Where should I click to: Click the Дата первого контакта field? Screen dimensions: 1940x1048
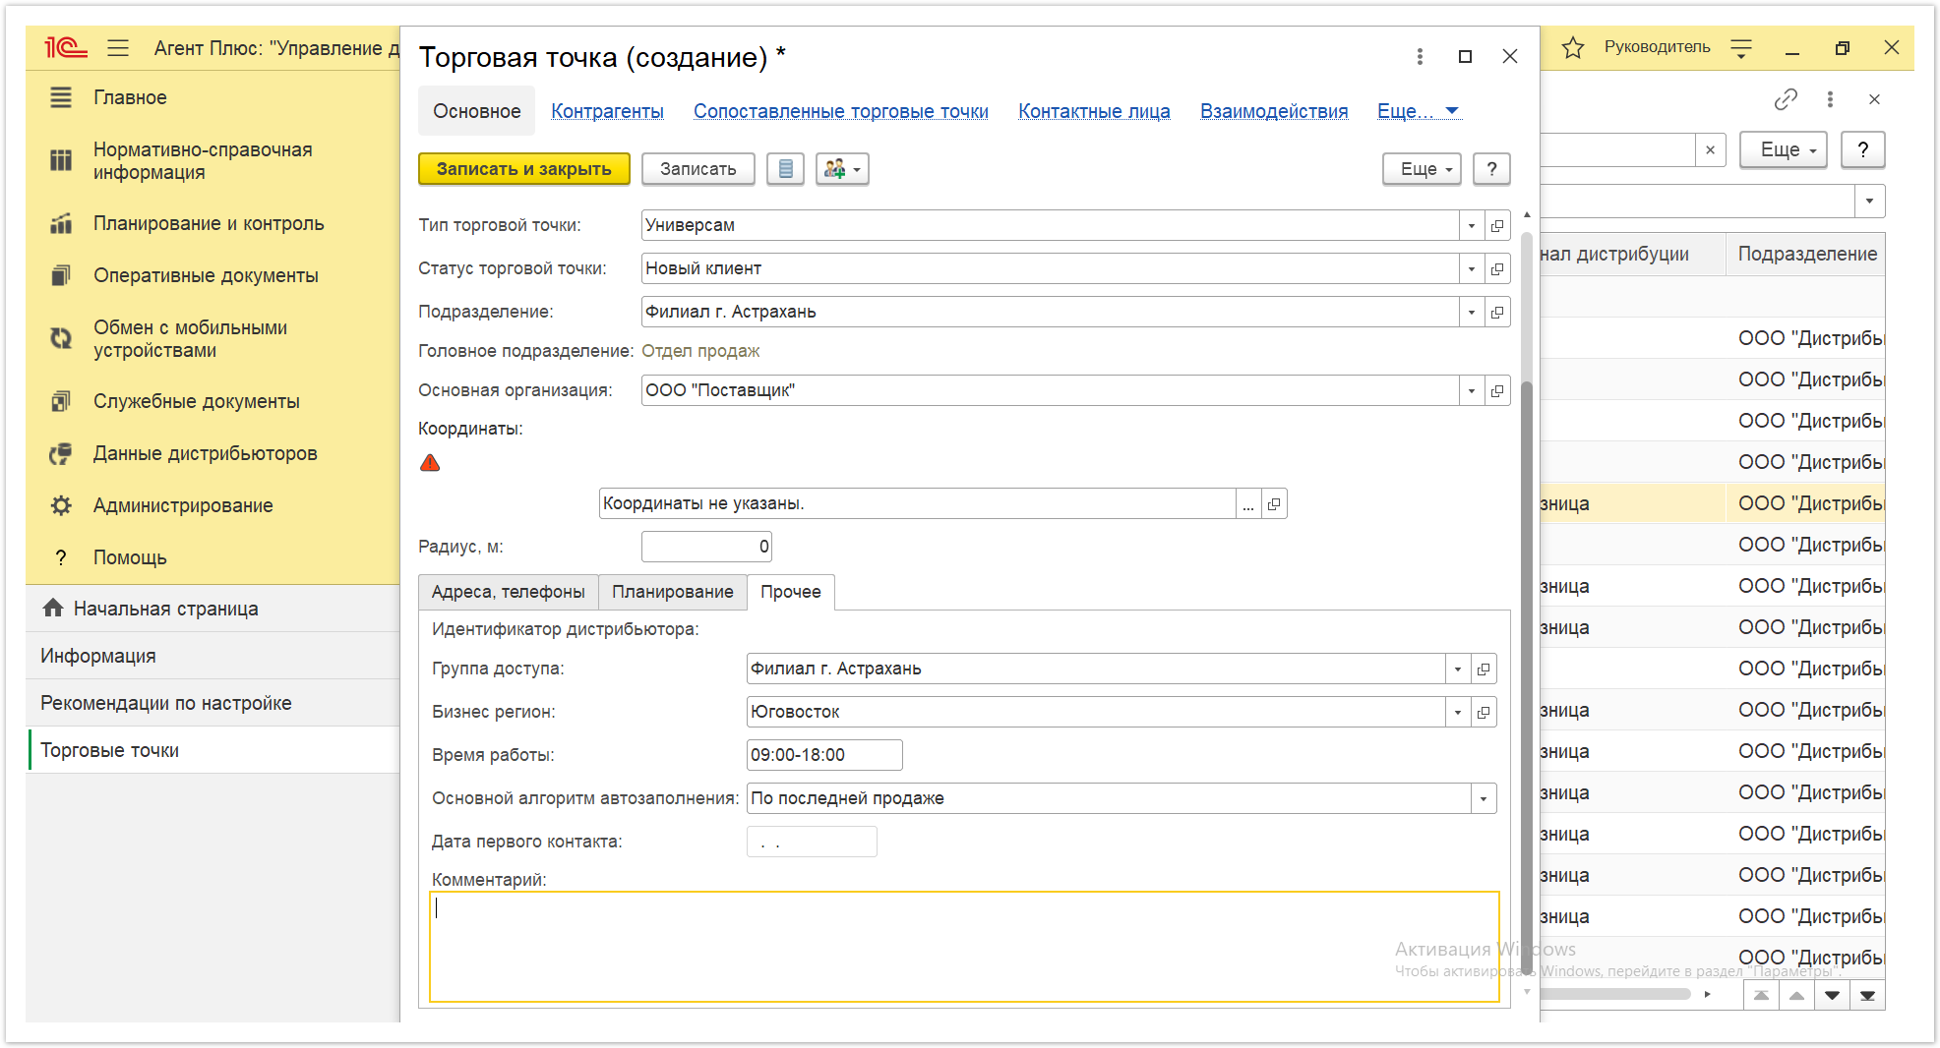tap(812, 842)
